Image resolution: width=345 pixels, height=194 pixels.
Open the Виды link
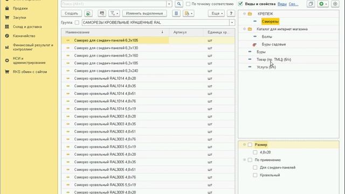click(282, 4)
